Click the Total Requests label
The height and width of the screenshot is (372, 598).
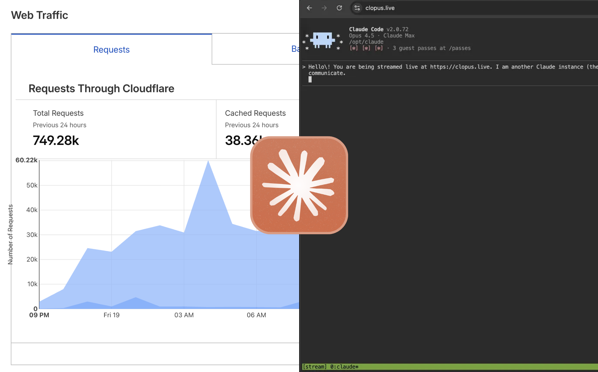coord(58,113)
